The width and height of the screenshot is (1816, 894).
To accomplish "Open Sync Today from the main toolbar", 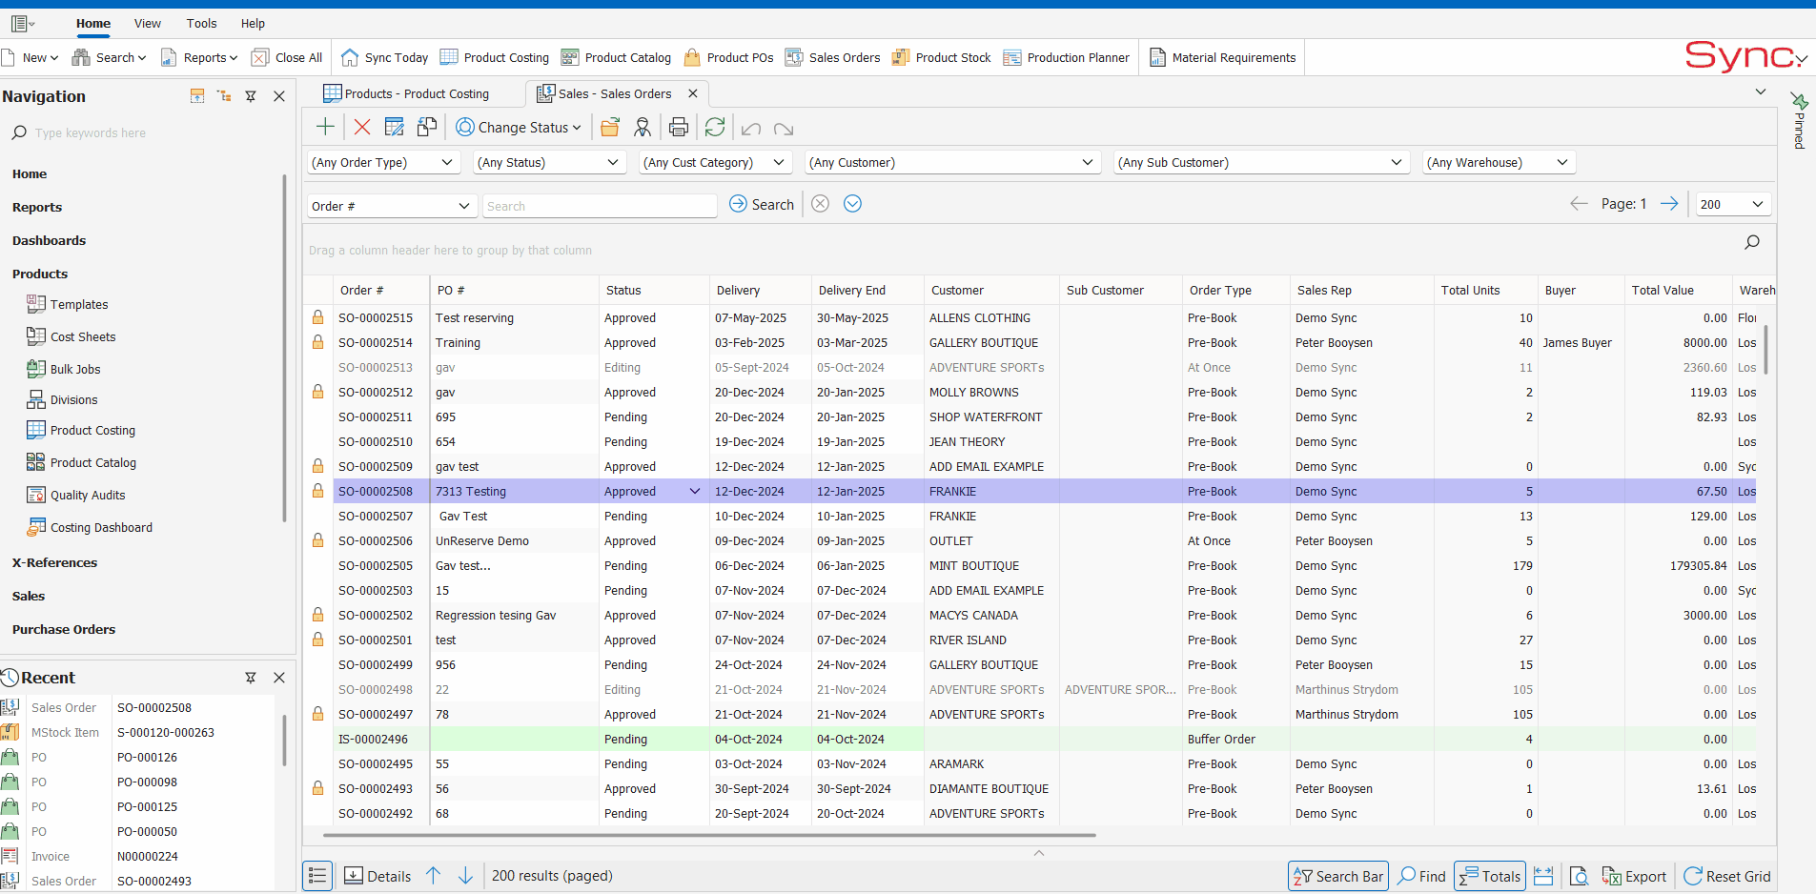I will [384, 57].
